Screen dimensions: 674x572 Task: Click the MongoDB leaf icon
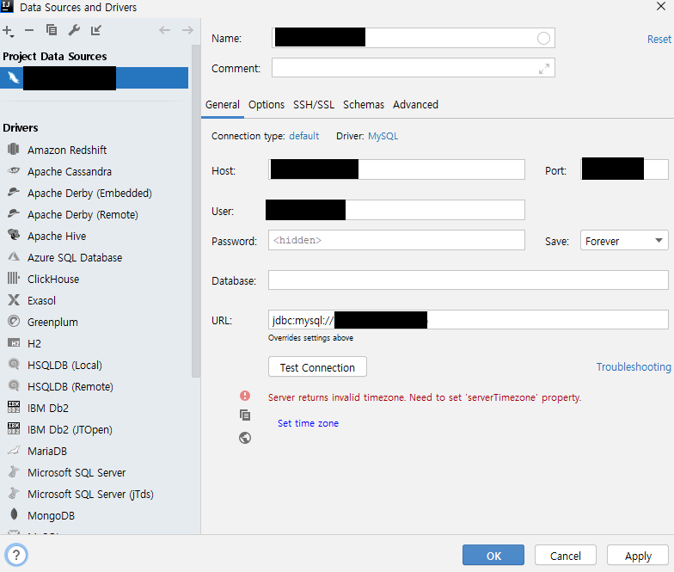(14, 514)
